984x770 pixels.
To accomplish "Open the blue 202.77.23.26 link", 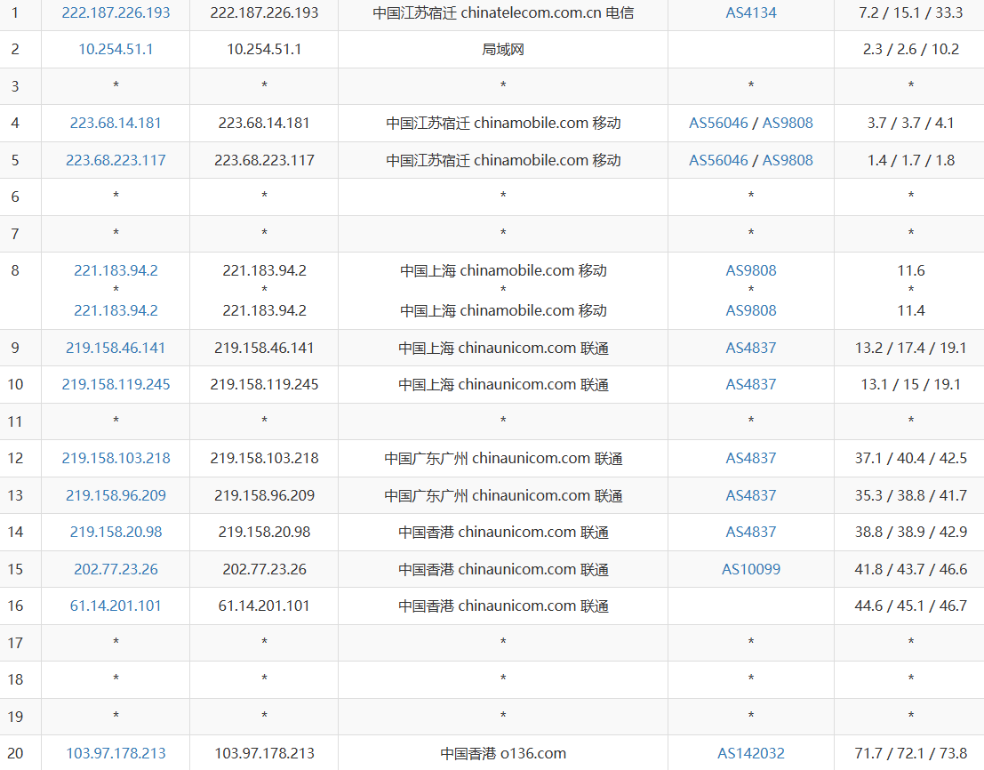I will pos(116,569).
